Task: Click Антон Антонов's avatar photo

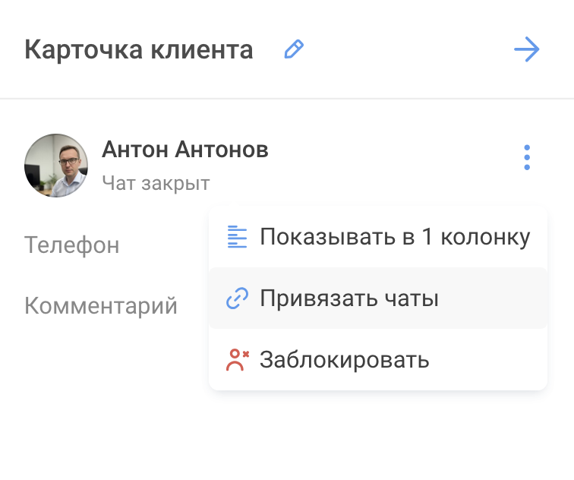Action: coord(56,165)
